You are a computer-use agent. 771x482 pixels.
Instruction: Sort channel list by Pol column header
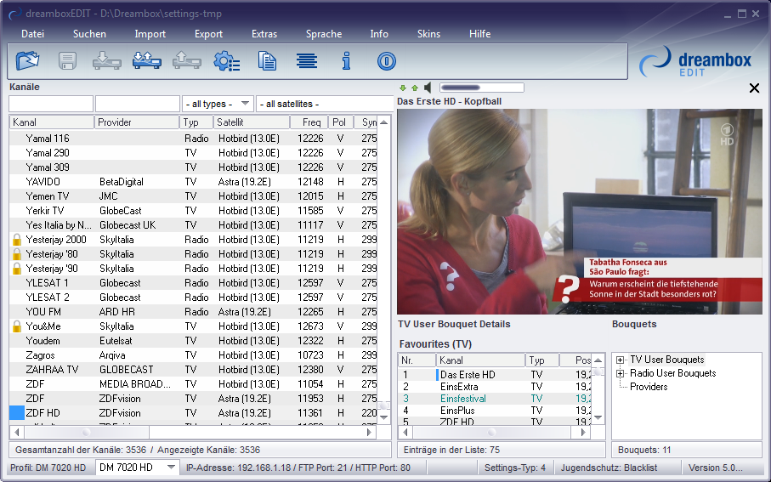340,122
